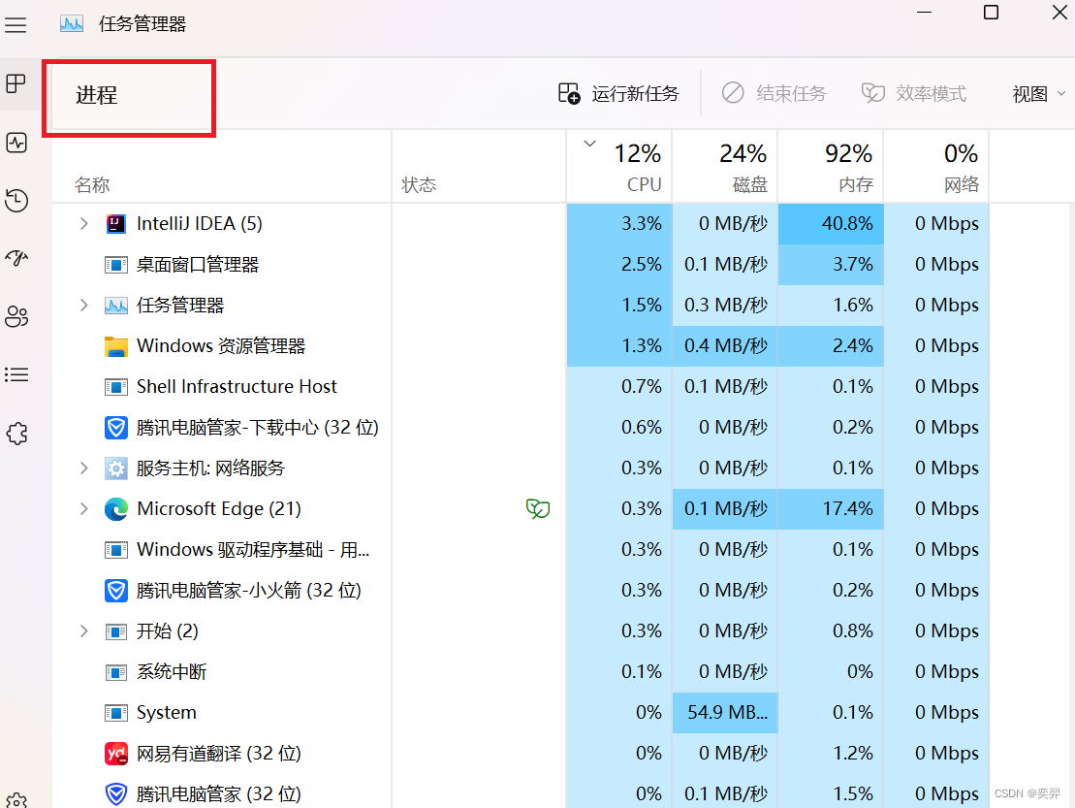Click the 2.5% CPU cell of 桌面窗口管理器
The height and width of the screenshot is (808, 1075).
[619, 264]
